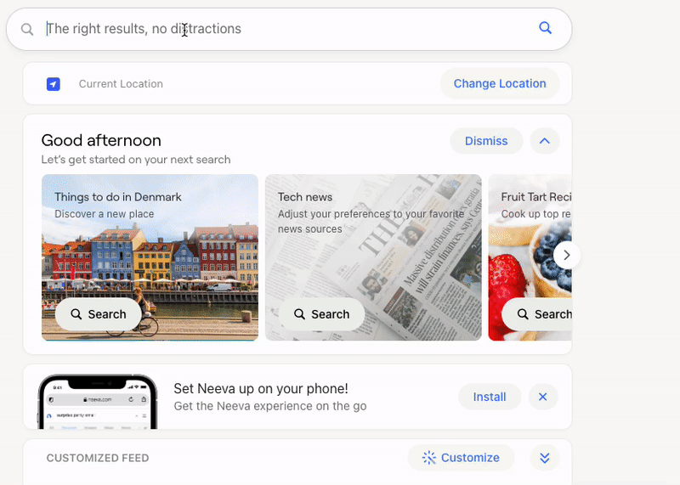Search Fruit Tart Recipes card

pos(537,313)
